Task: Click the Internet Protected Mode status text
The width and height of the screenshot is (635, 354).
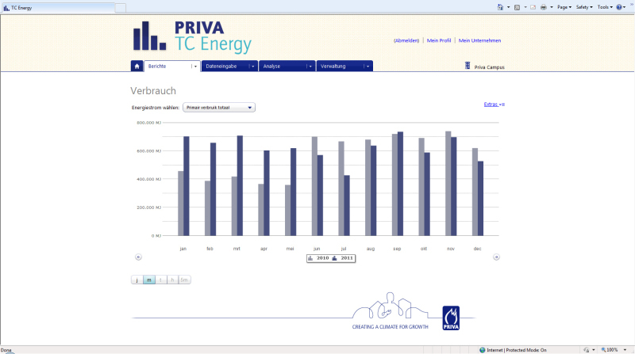Action: 517,350
